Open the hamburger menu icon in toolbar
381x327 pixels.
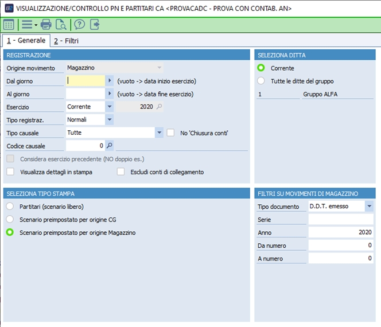click(x=27, y=25)
